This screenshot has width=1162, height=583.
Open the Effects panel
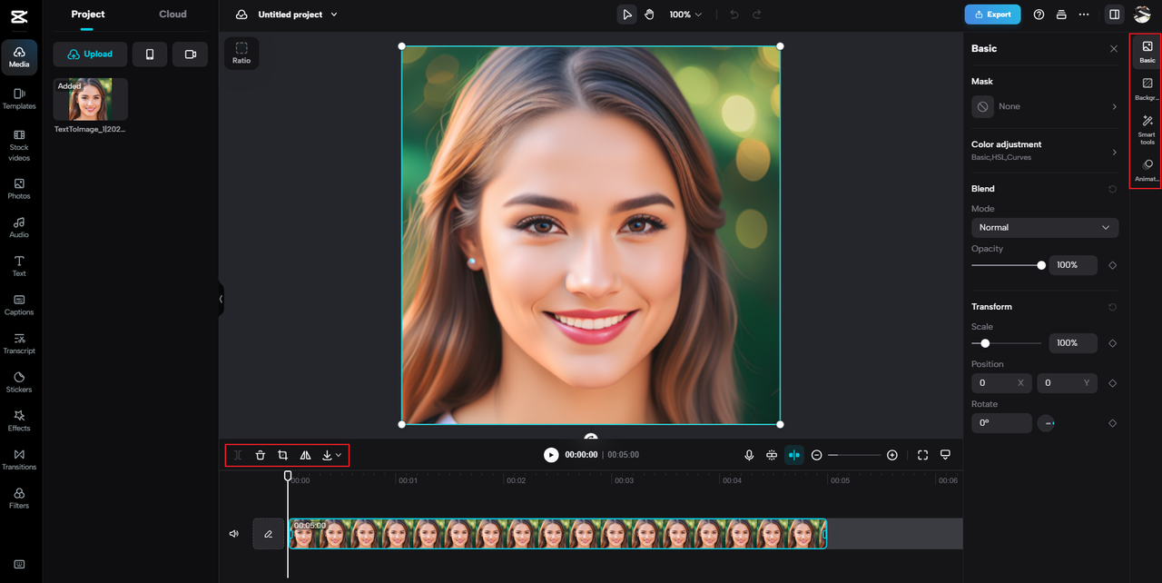19,420
